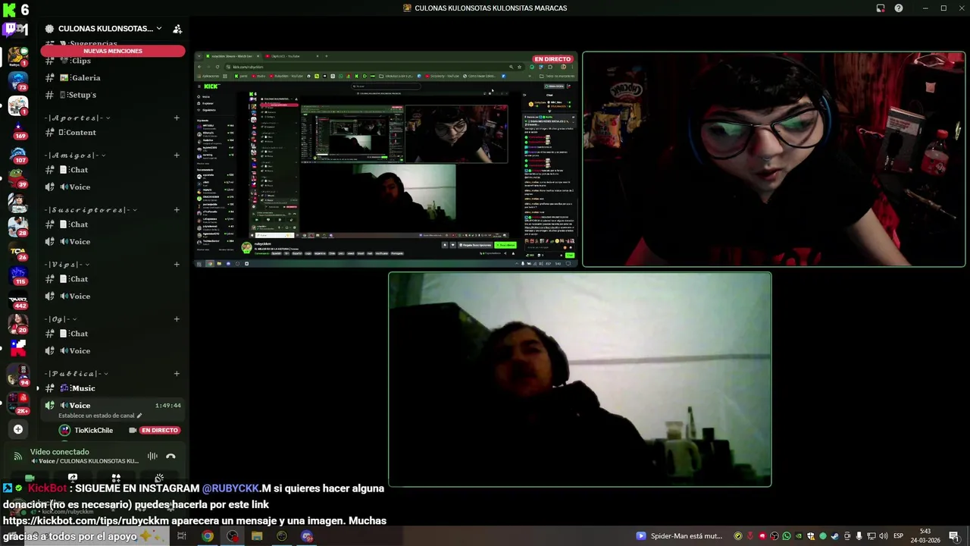Viewport: 970px width, 546px height.
Task: Open the Chat channel under Amigos
Action: click(x=113, y=170)
